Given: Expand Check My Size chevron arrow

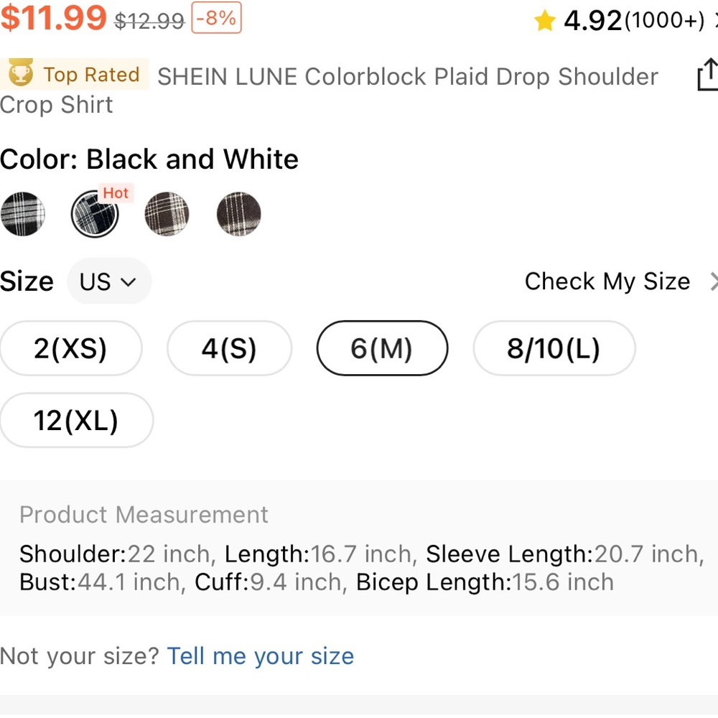Looking at the screenshot, I should coord(714,281).
